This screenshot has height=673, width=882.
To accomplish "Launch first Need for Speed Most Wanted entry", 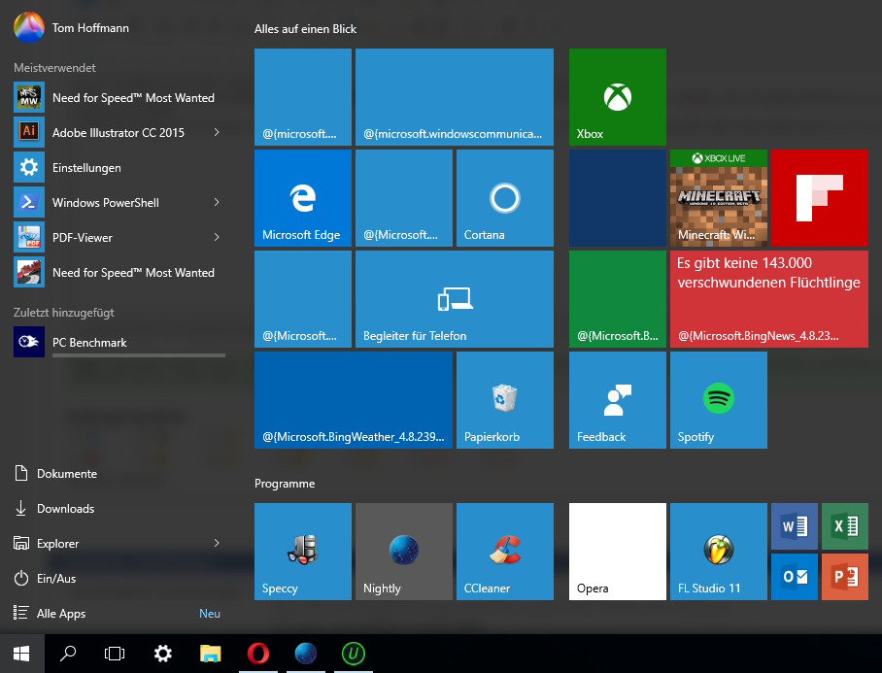I will [x=119, y=98].
